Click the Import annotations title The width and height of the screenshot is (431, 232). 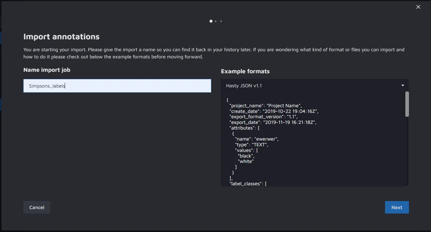61,37
